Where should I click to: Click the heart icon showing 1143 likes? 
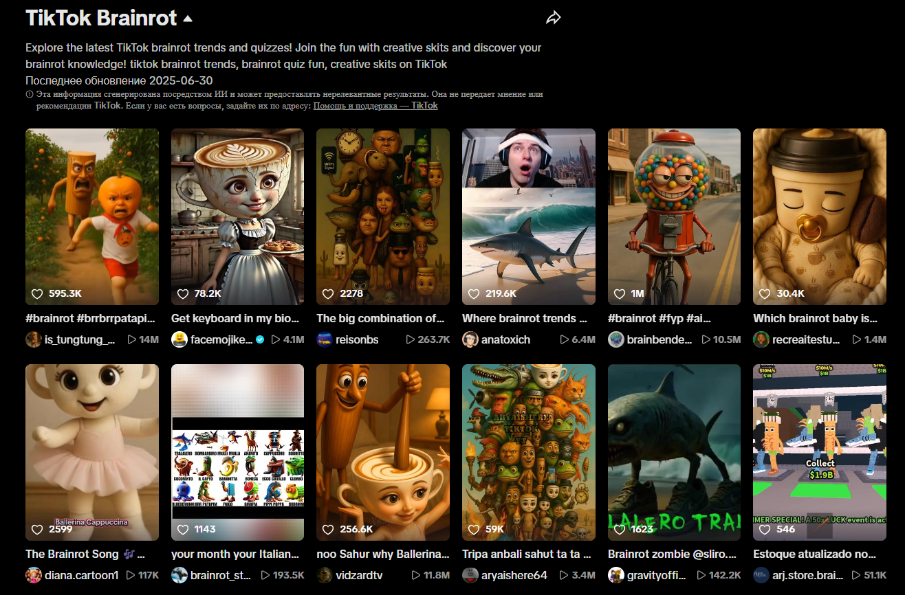point(183,529)
